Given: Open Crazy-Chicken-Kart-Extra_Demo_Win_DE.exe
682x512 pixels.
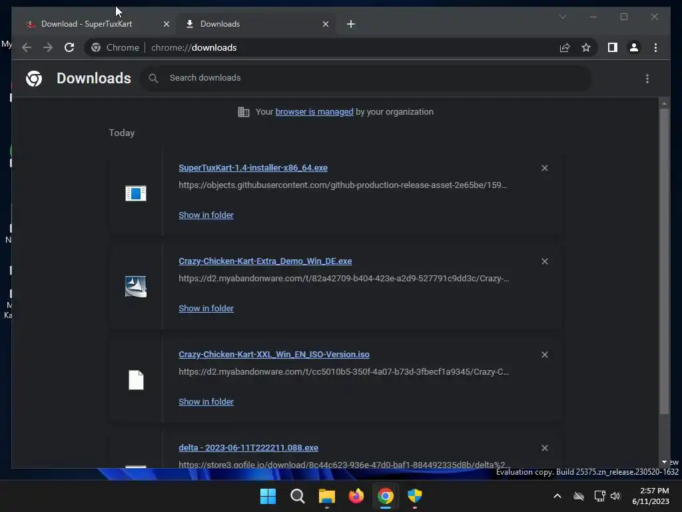Looking at the screenshot, I should click(x=265, y=261).
